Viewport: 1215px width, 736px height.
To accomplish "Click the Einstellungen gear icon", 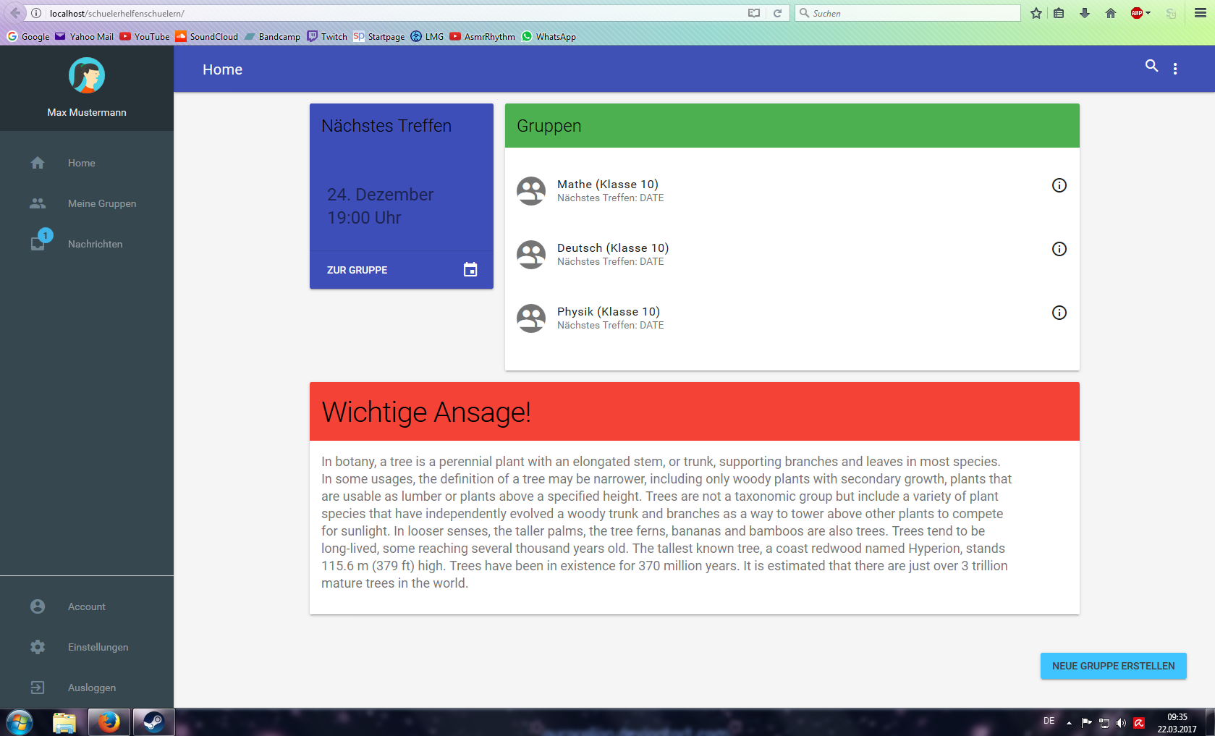I will 38,647.
